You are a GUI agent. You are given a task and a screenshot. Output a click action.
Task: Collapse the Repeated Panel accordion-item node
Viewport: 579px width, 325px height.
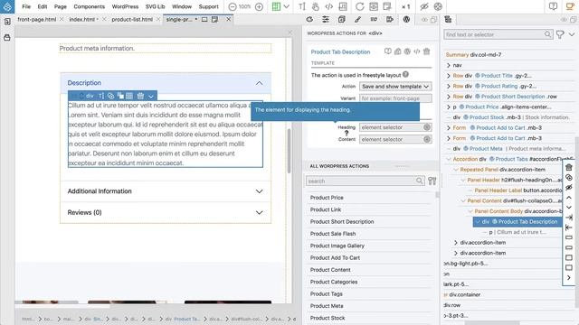click(456, 170)
